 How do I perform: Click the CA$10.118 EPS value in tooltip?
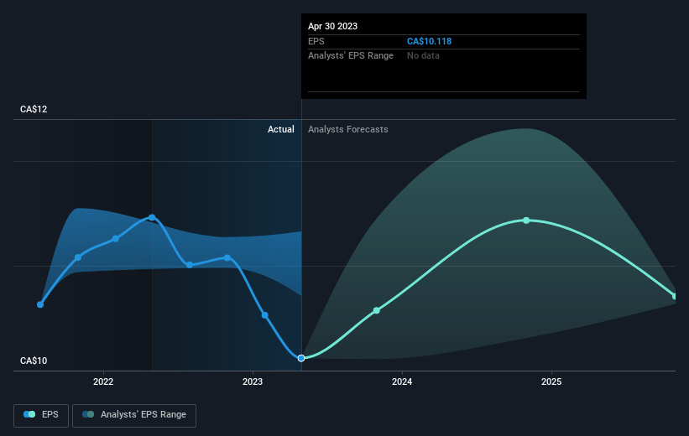pos(430,41)
